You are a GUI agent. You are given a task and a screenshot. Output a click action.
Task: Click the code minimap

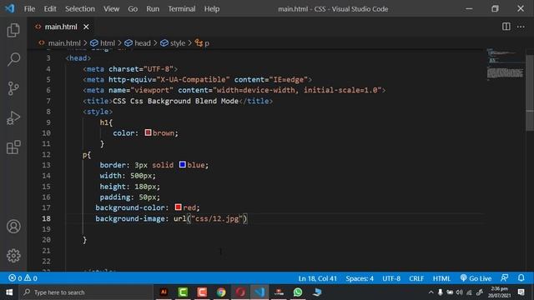[505, 65]
